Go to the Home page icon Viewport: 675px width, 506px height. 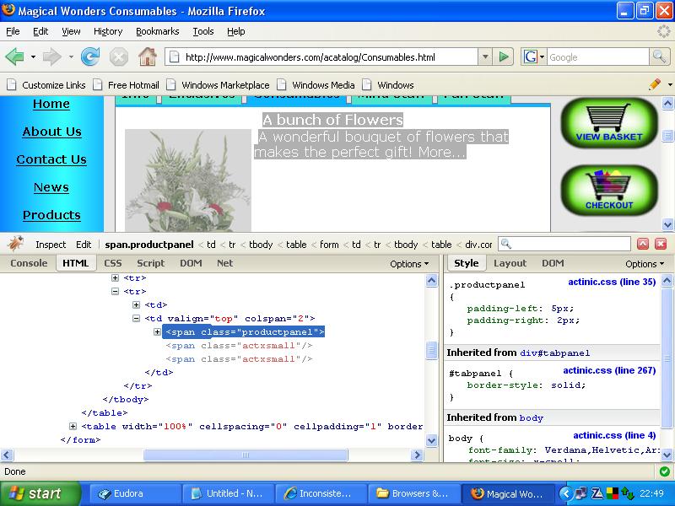coord(147,57)
